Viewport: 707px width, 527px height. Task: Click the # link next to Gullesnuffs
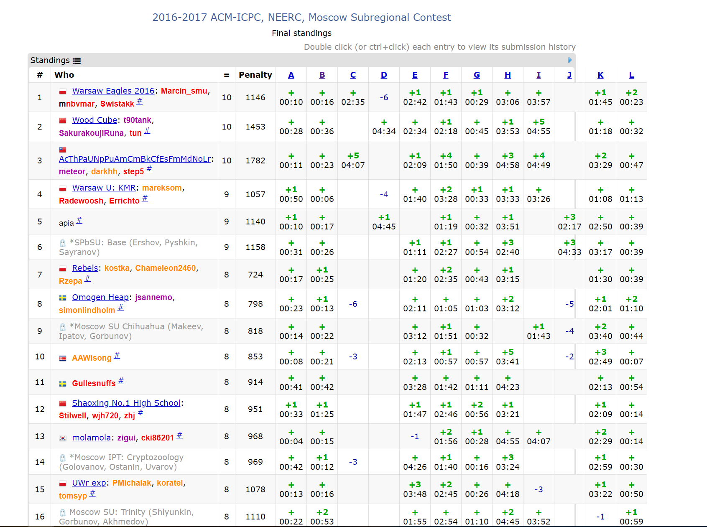[121, 381]
